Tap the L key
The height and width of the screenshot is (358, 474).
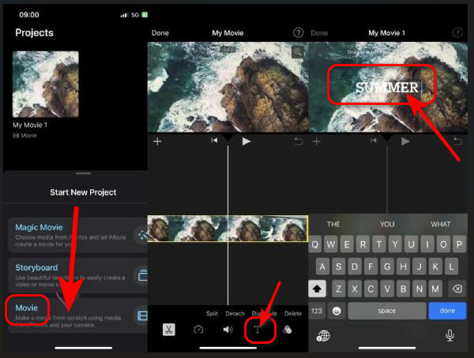pos(451,267)
